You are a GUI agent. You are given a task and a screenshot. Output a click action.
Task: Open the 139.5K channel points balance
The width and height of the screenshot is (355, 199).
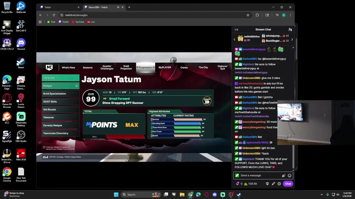[250, 184]
